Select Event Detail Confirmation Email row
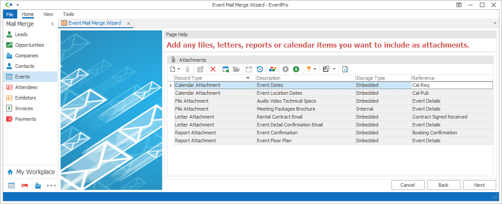The width and height of the screenshot is (502, 204). tap(334, 125)
